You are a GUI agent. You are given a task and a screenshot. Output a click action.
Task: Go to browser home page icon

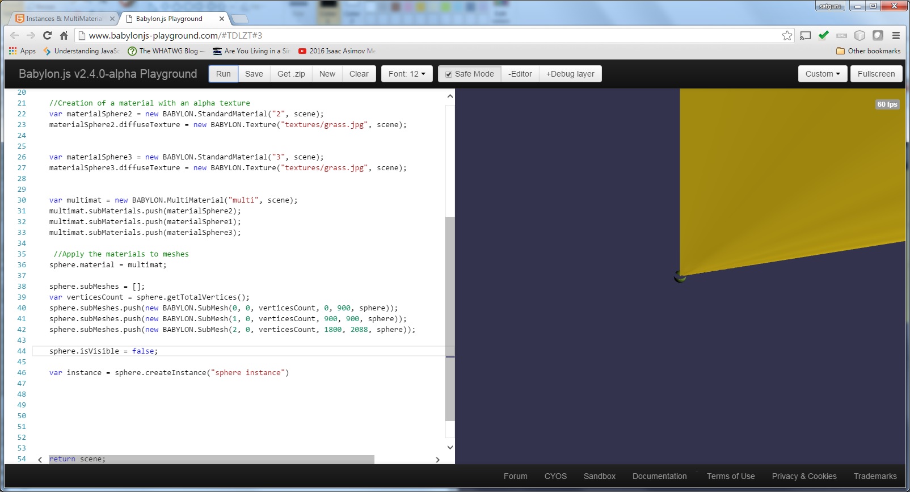pos(64,35)
